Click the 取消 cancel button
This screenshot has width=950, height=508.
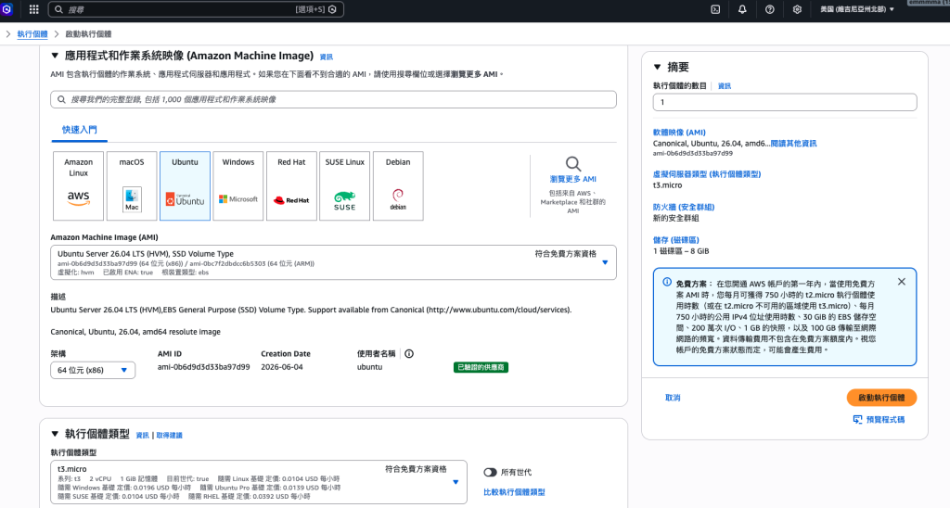[673, 398]
